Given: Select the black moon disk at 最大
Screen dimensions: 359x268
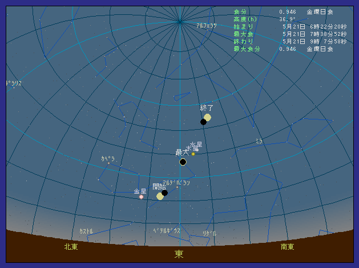Looking at the screenshot, I should (183, 162).
